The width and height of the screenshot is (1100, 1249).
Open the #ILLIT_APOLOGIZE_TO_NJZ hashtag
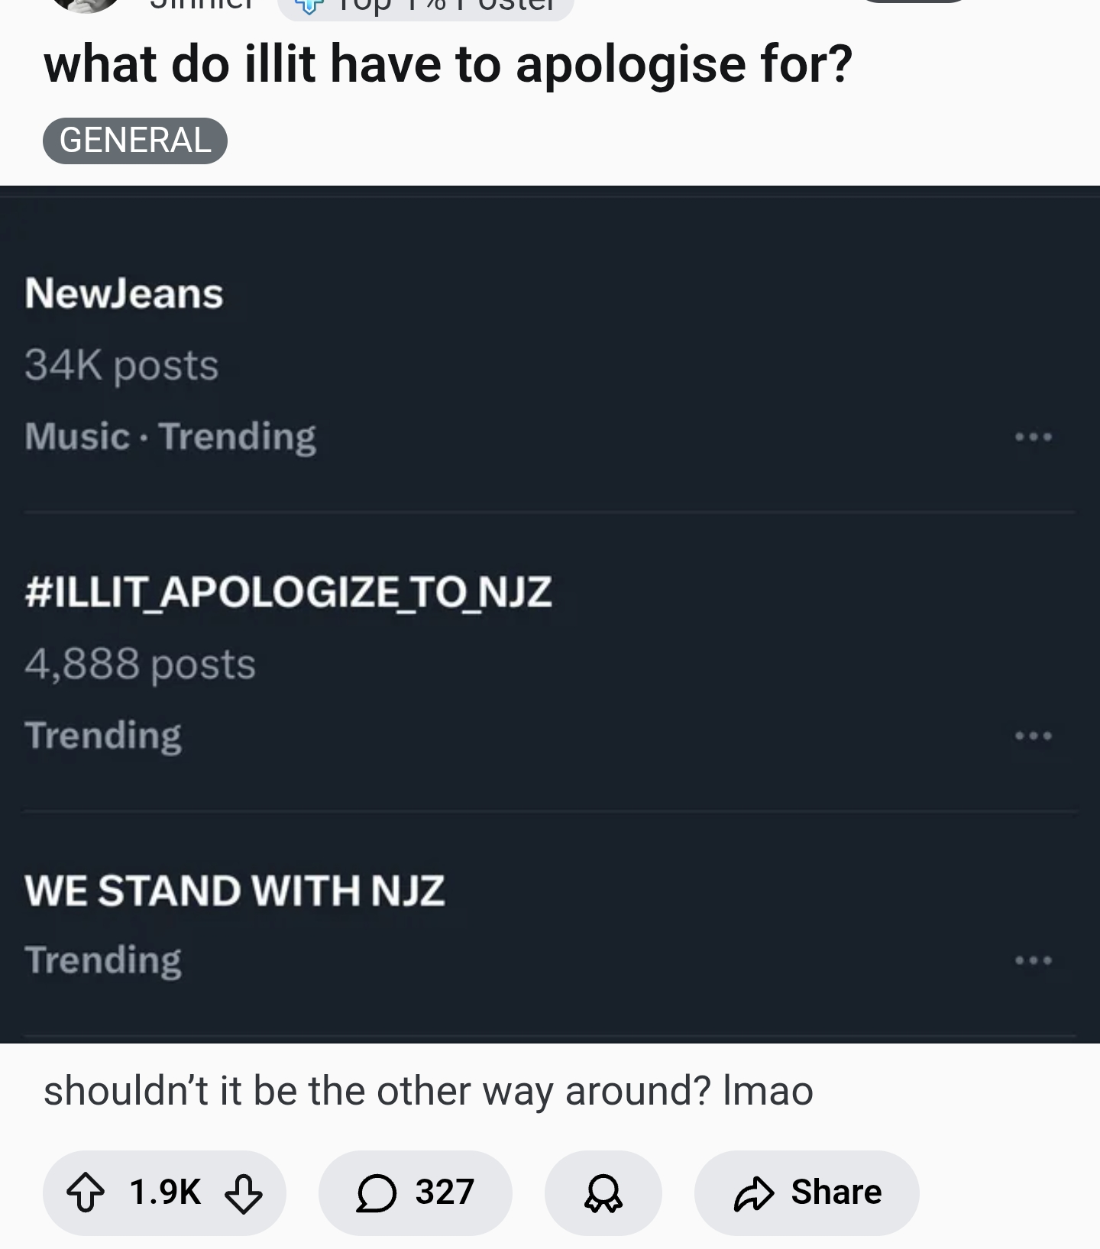pyautogui.click(x=288, y=592)
